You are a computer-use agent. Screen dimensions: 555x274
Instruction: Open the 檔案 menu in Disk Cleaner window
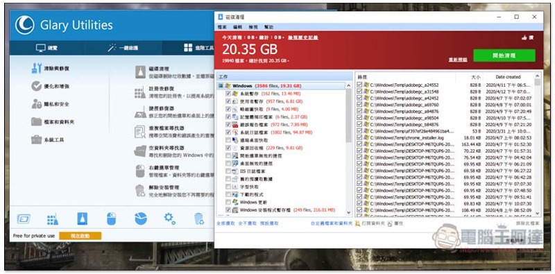pyautogui.click(x=222, y=27)
